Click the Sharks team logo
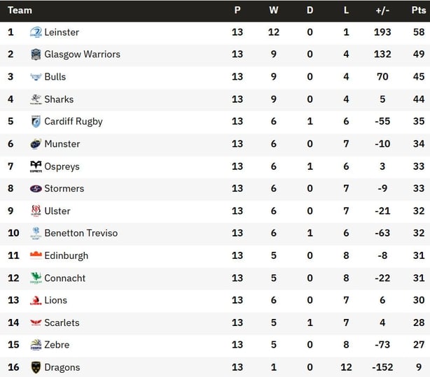Viewport: 430px width, 377px height. coord(36,99)
